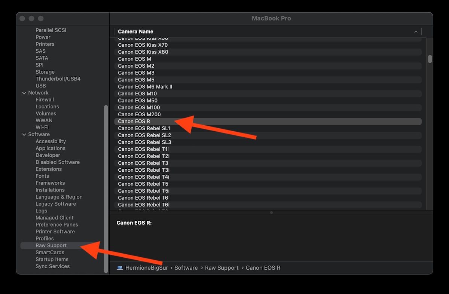Open Profiles in the sidebar
Screen dimensions: 449x294
(x=45, y=238)
